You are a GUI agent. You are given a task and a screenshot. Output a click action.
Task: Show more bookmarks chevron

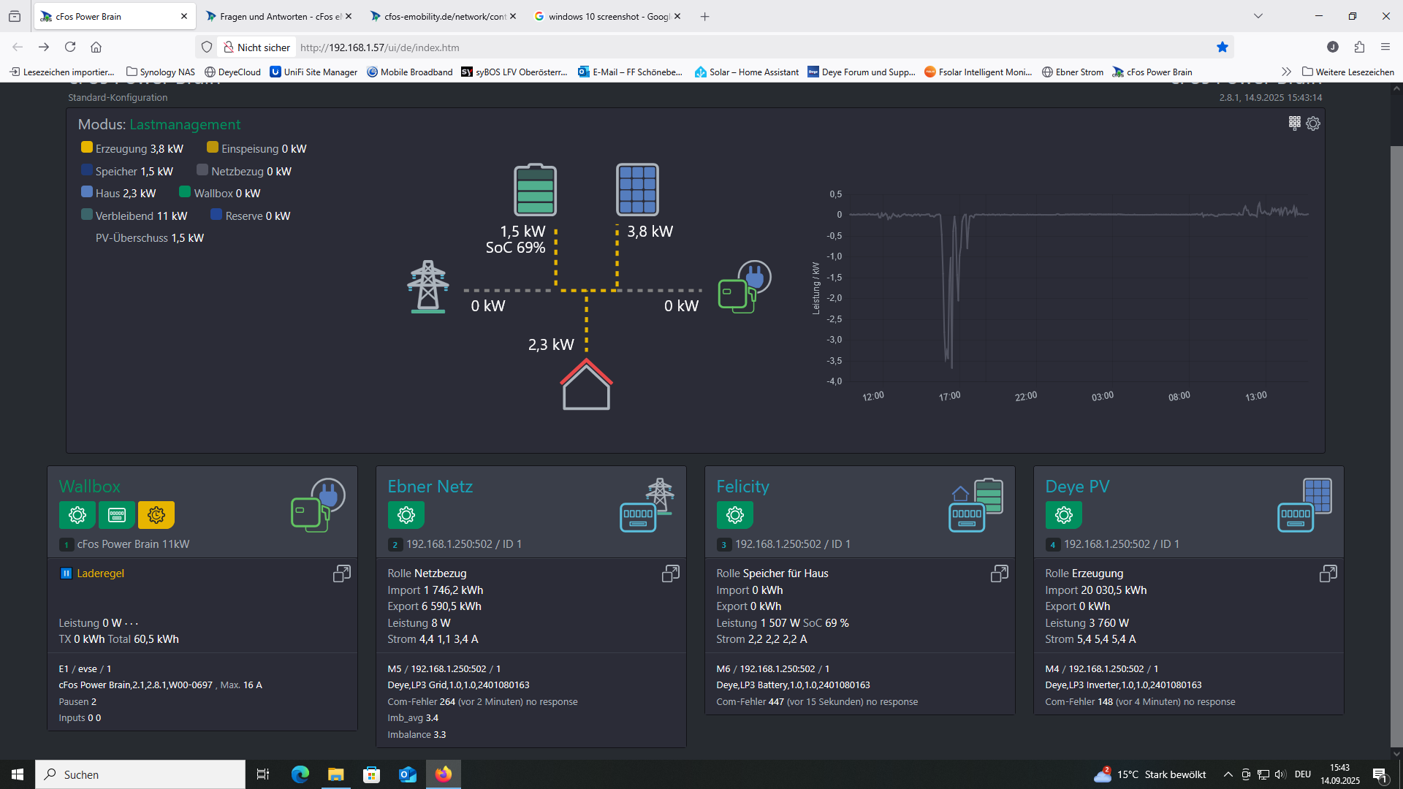click(1286, 72)
